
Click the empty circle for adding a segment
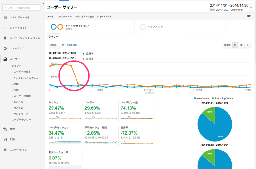click(x=143, y=27)
